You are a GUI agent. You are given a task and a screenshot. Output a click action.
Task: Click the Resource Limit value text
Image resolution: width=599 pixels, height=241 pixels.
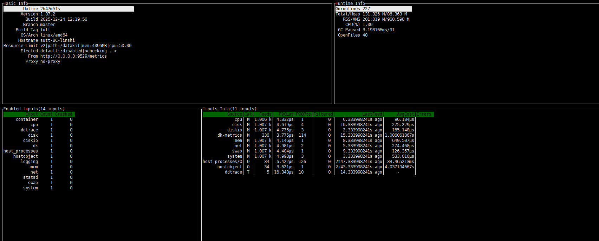pyautogui.click(x=86, y=46)
